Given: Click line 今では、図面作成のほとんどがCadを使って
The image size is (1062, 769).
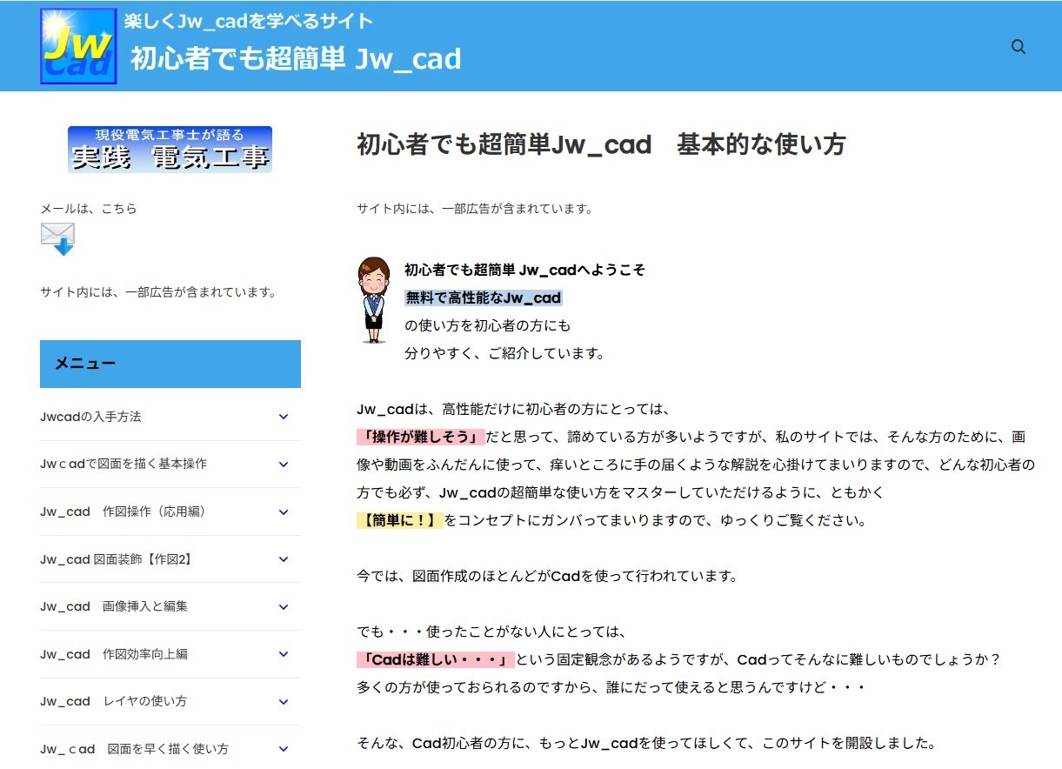Looking at the screenshot, I should pyautogui.click(x=547, y=576).
